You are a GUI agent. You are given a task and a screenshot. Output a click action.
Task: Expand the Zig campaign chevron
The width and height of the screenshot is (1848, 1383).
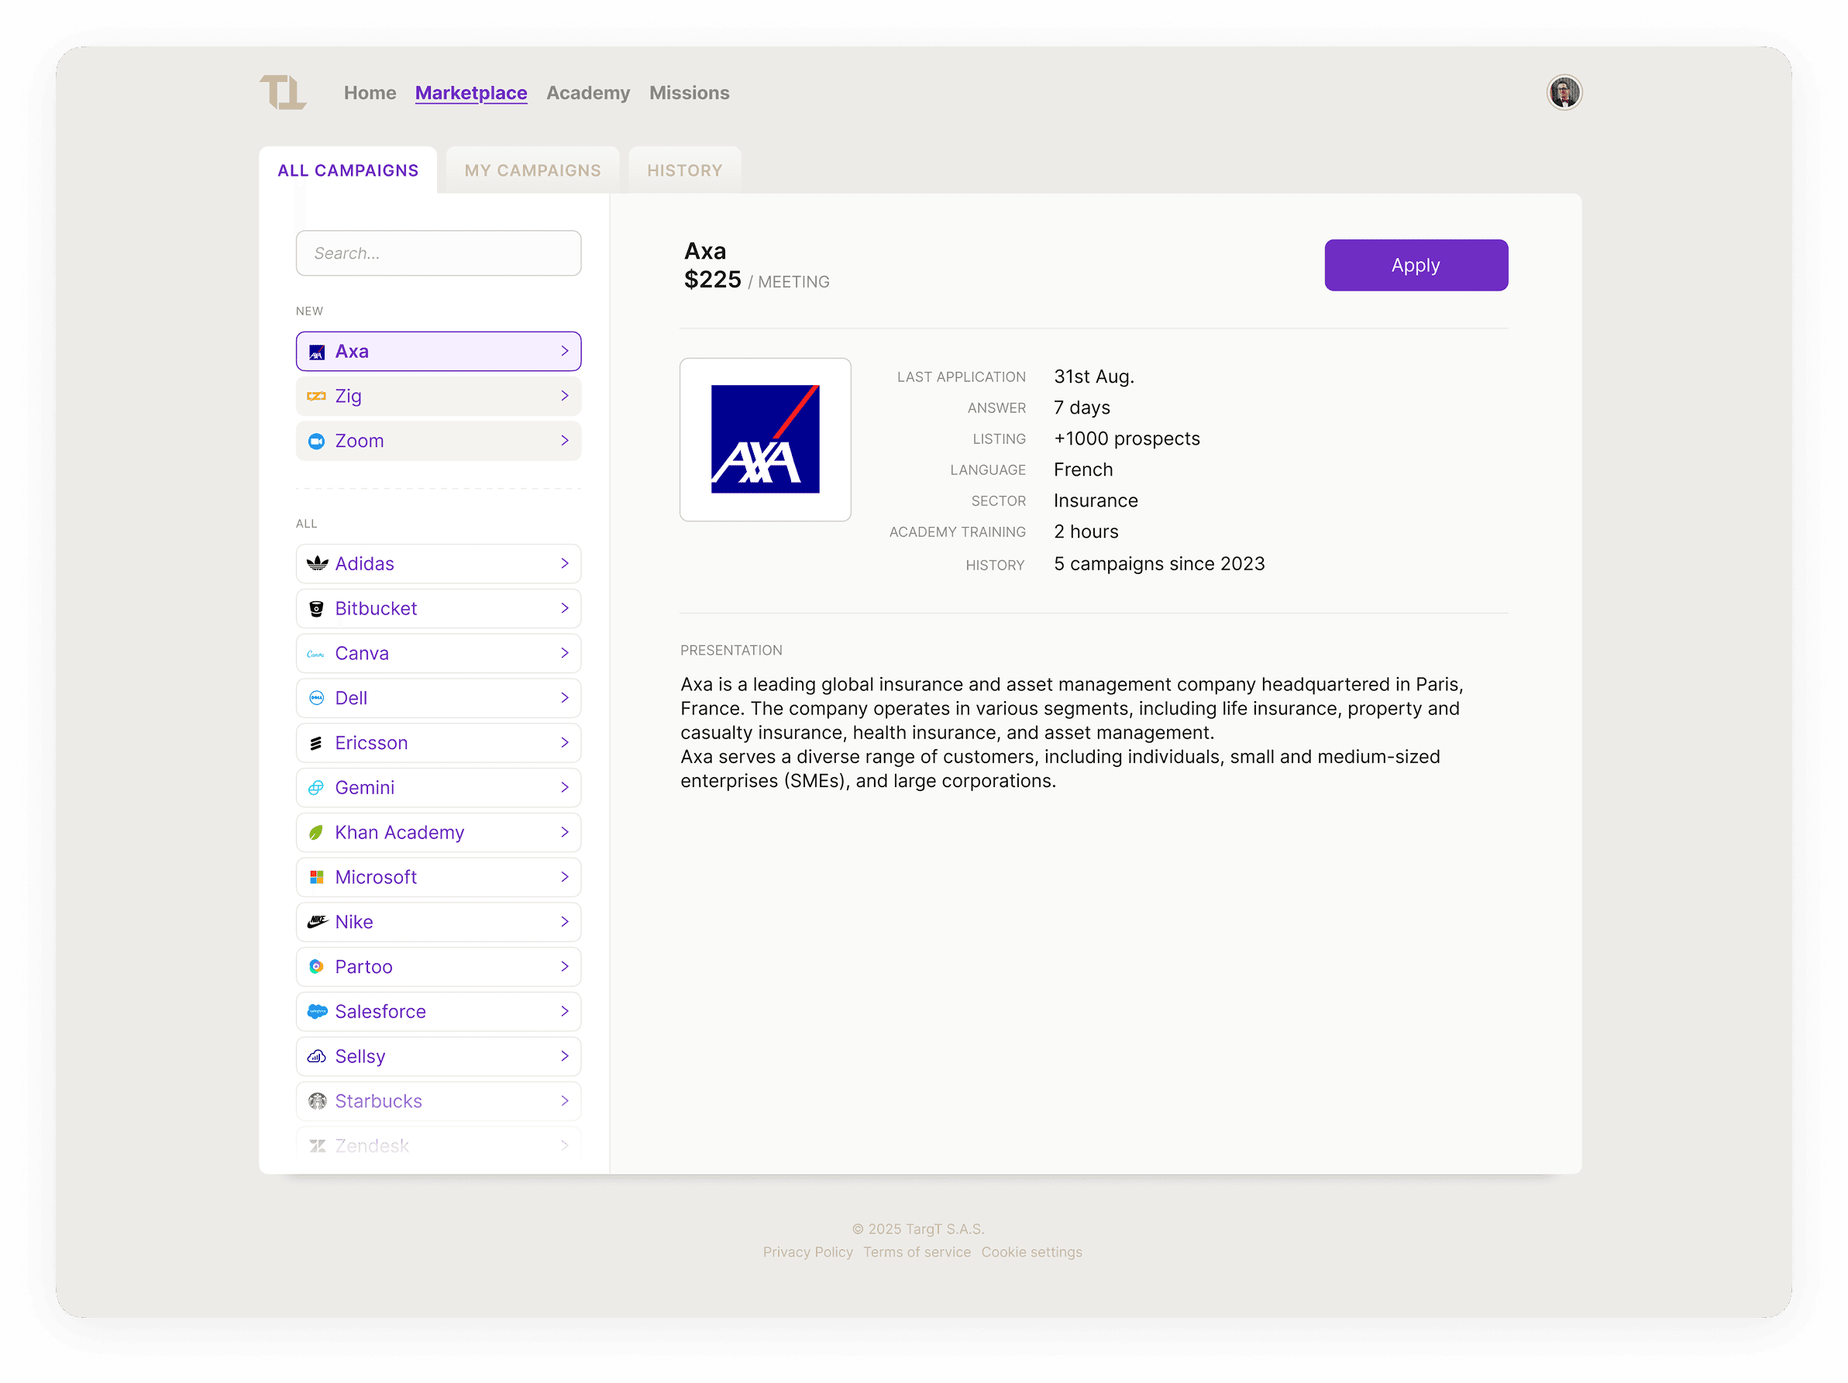point(565,396)
